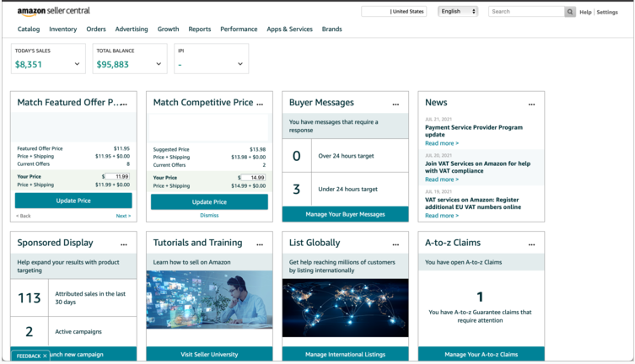Open the Advertising menu

point(132,29)
